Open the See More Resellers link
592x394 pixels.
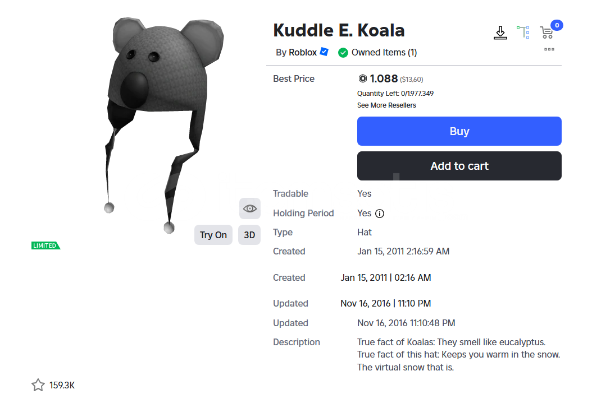coord(386,105)
